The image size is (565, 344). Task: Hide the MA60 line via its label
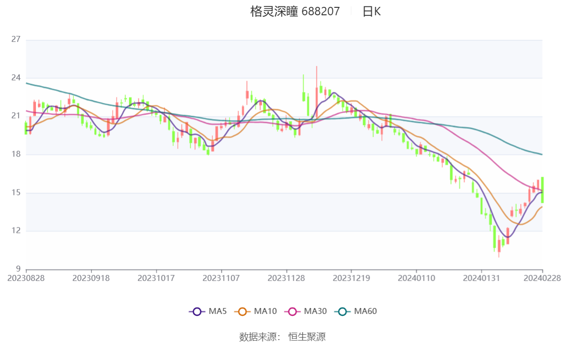(365, 311)
